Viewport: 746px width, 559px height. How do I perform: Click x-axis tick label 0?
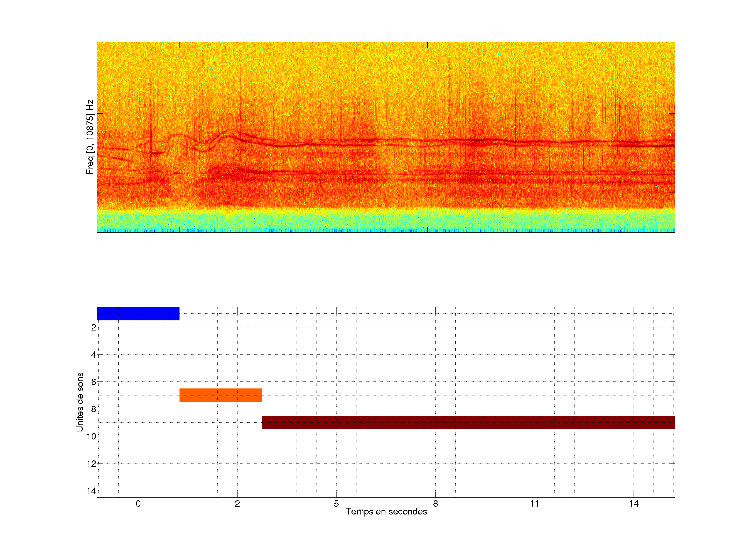(x=138, y=504)
